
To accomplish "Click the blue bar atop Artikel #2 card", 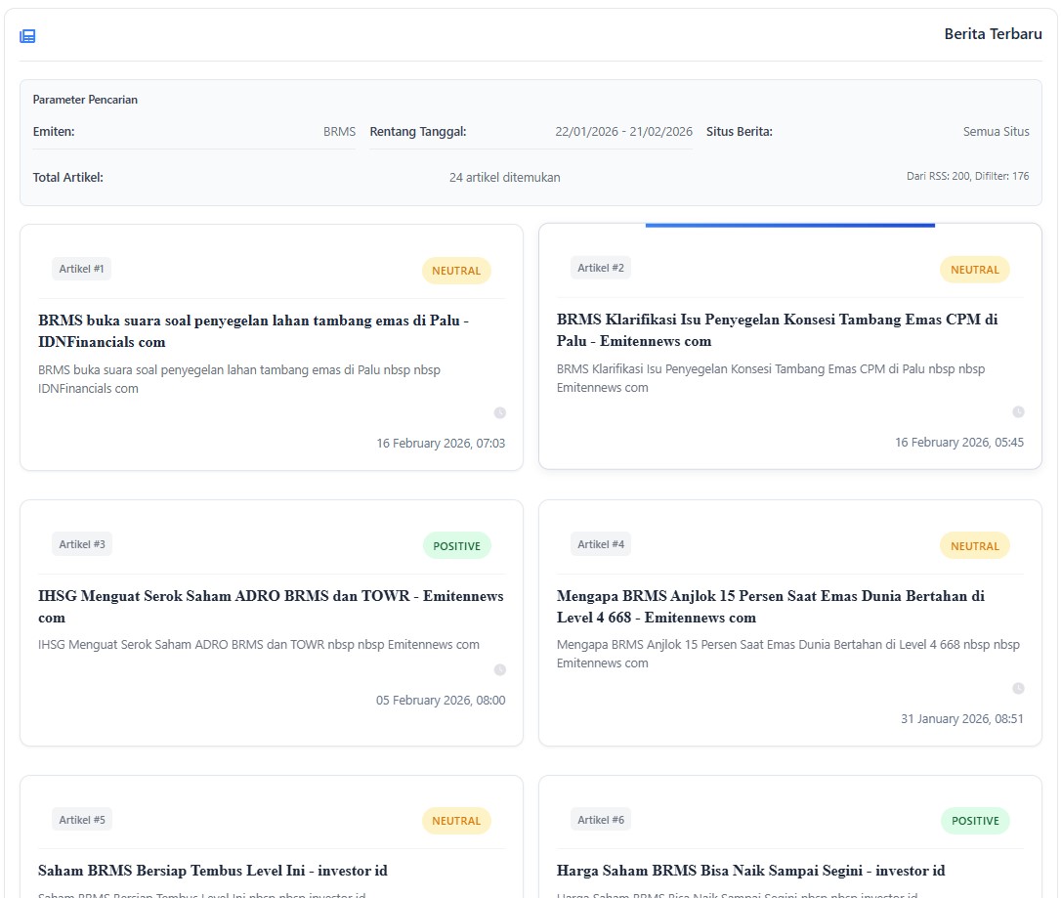I will coord(789,226).
